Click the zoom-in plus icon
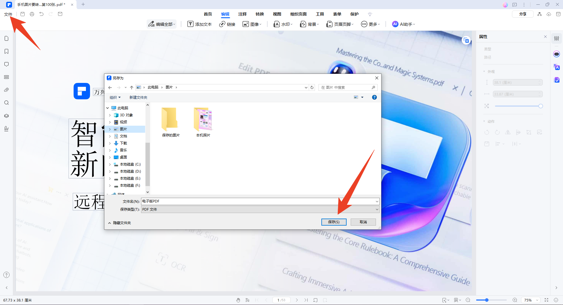The width and height of the screenshot is (563, 305). click(x=515, y=300)
